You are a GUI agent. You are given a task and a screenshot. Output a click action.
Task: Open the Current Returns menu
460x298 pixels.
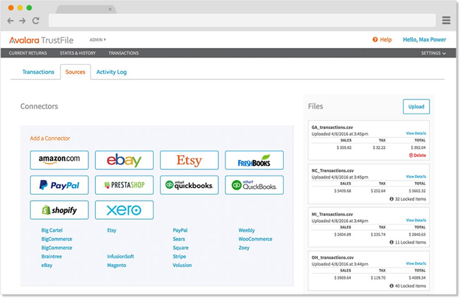[x=28, y=53]
